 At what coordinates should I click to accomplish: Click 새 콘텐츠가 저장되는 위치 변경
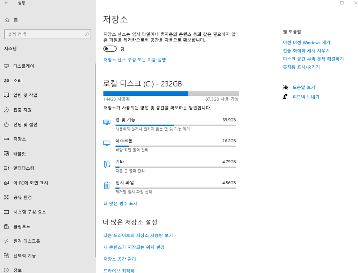pos(134,247)
